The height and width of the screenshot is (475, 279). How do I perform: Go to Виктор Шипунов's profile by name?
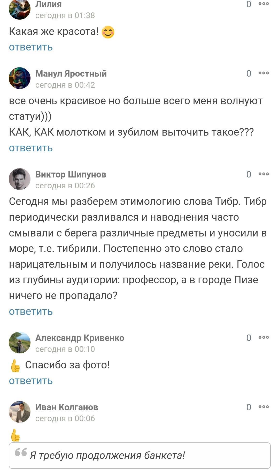point(71,174)
